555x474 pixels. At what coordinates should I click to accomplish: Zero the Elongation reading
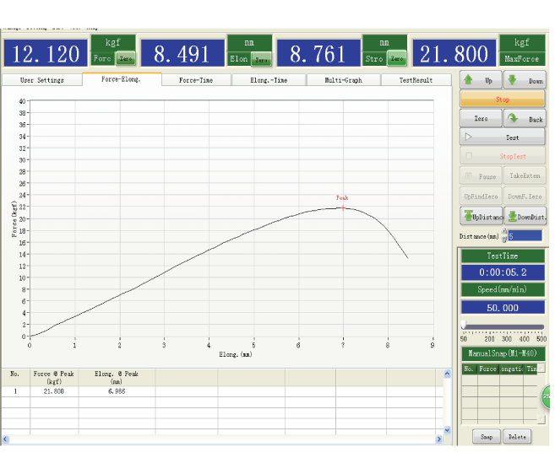[262, 59]
